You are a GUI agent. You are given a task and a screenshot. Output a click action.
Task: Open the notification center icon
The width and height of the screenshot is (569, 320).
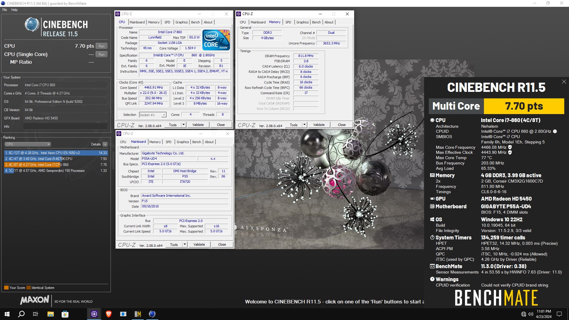point(559,314)
